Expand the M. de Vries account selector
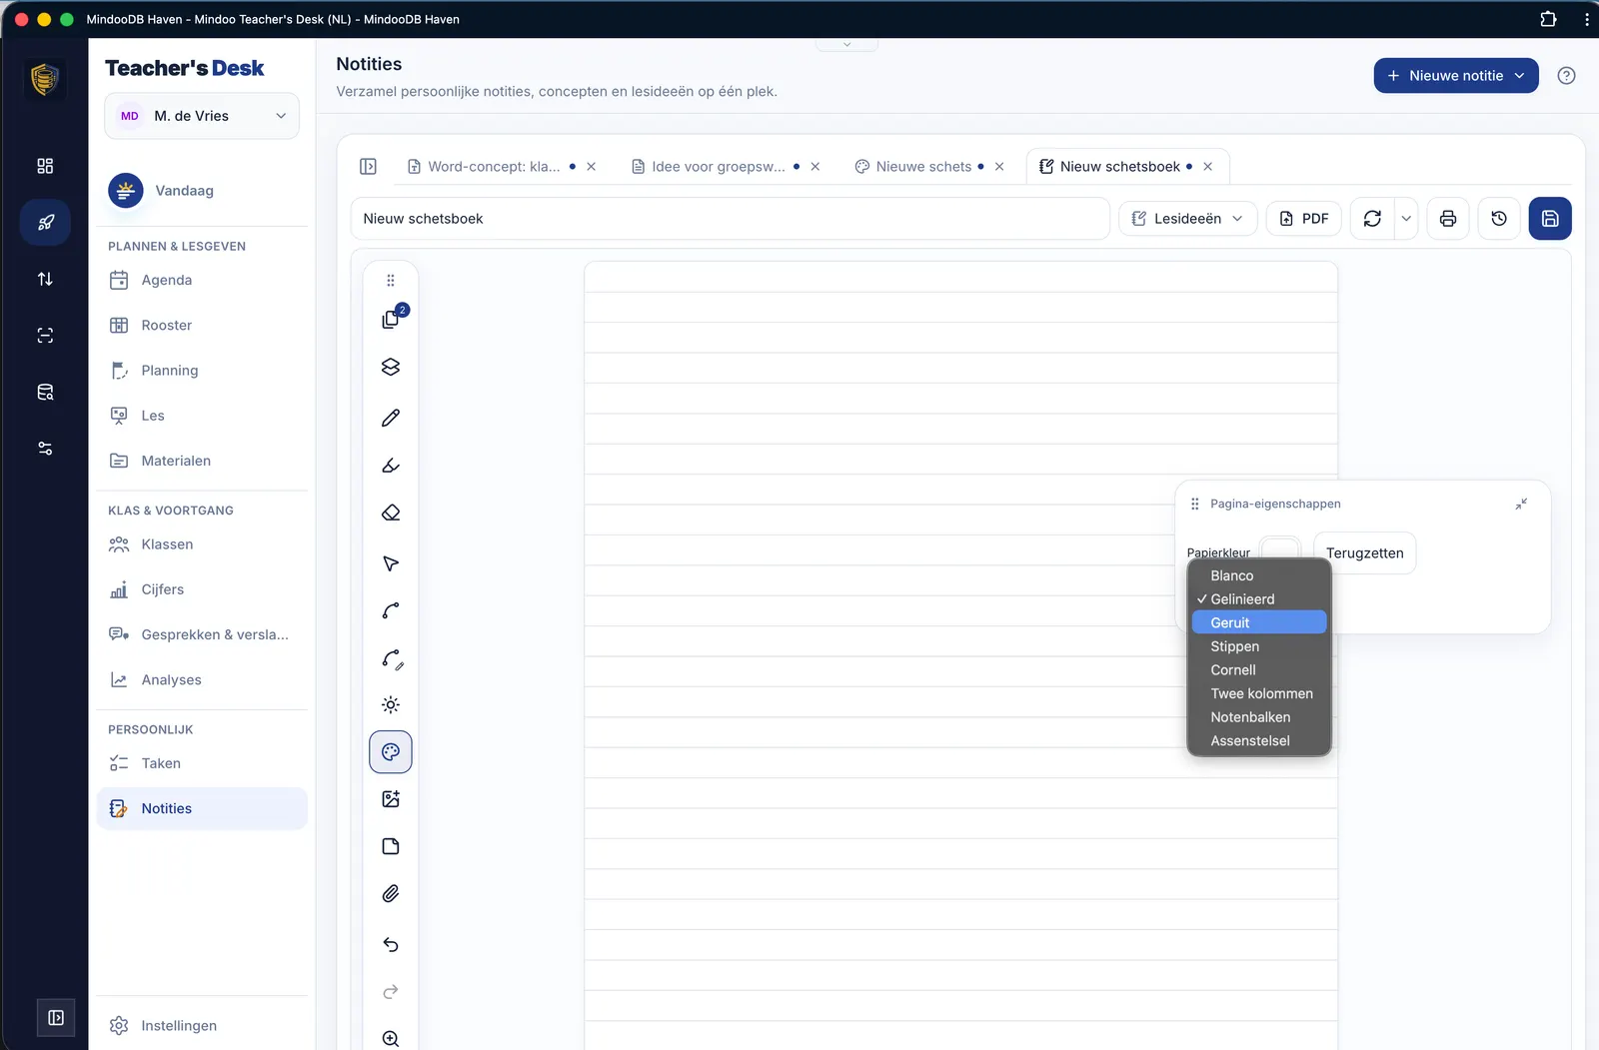This screenshot has height=1050, width=1599. (202, 116)
